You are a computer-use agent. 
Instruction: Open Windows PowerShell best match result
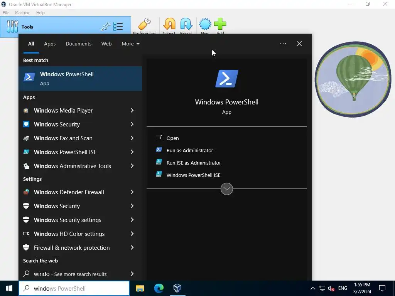[x=80, y=79]
